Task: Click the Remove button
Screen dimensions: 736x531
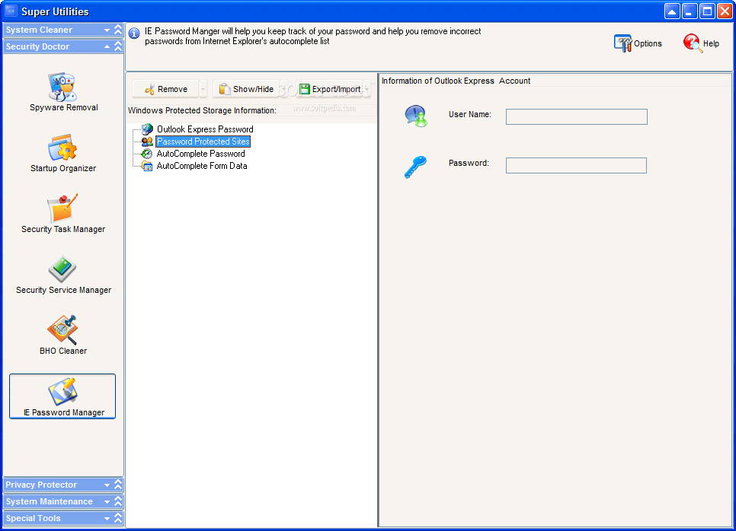Action: [165, 89]
